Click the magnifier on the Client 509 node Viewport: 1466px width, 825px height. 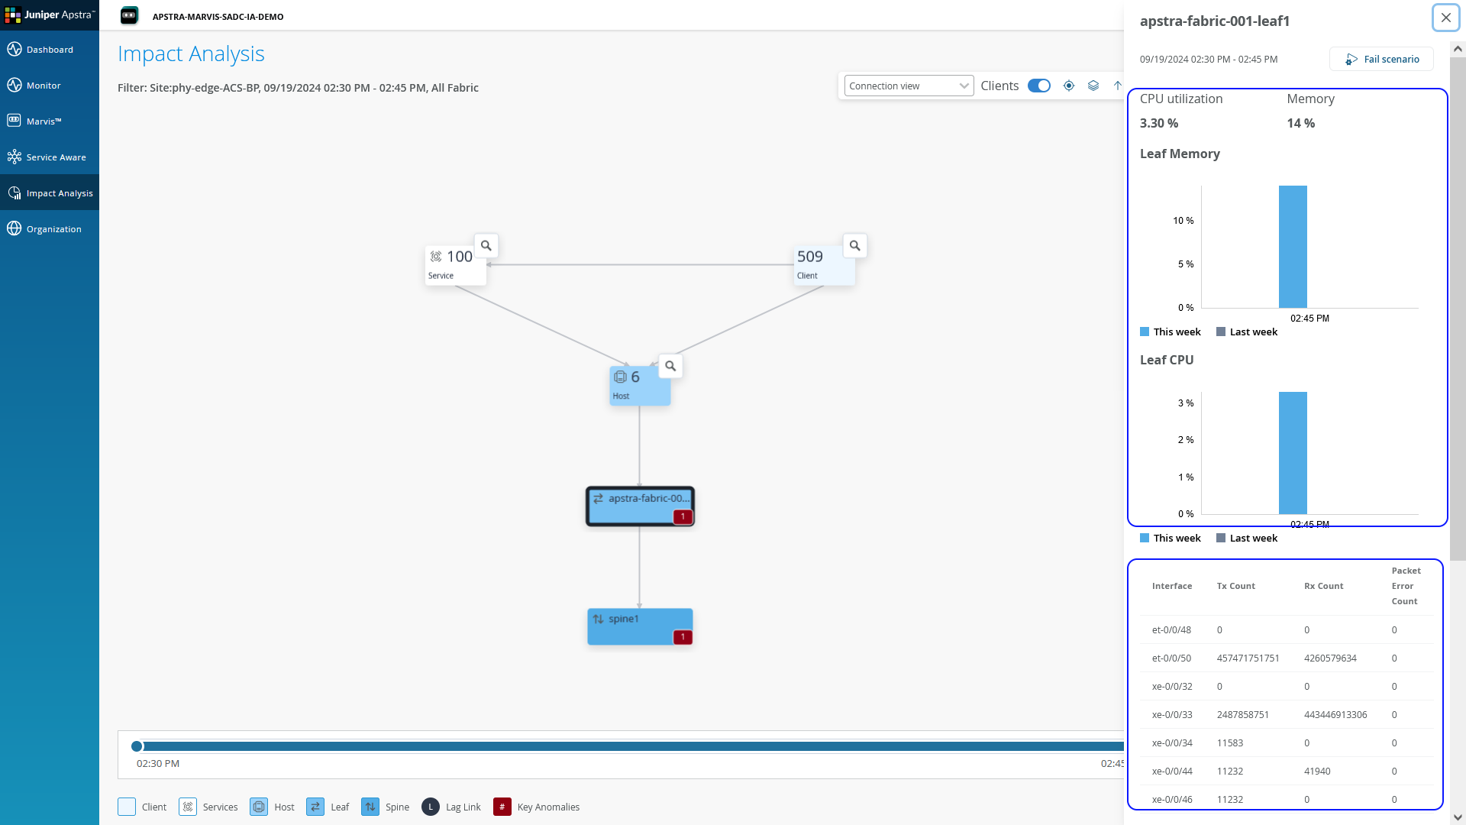[855, 245]
